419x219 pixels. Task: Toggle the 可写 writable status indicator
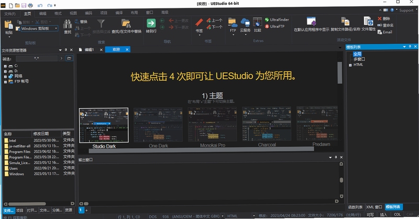point(370,214)
